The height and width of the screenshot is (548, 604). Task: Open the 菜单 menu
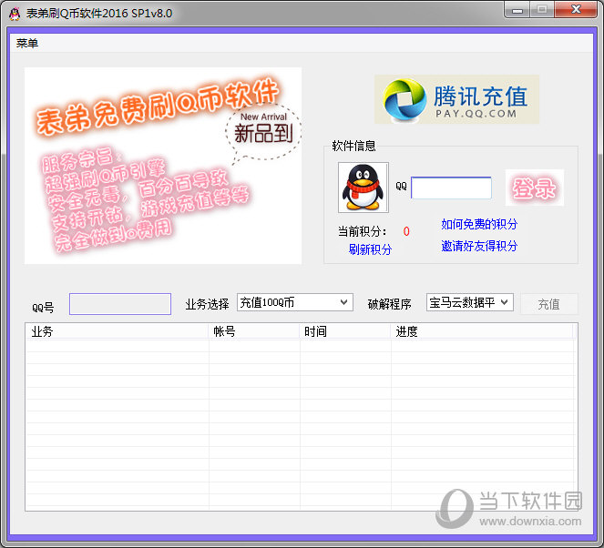coord(27,44)
